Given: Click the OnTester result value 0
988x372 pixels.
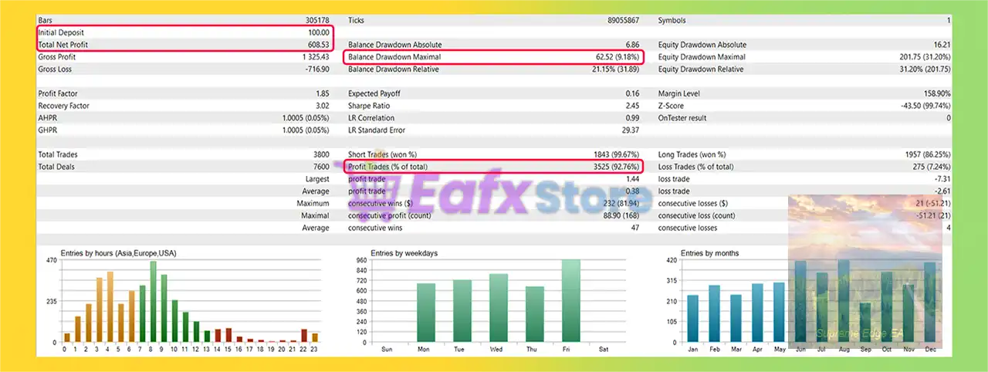Looking at the screenshot, I should [948, 118].
